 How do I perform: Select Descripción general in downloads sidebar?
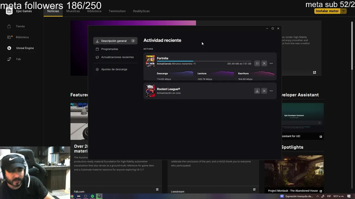click(115, 41)
